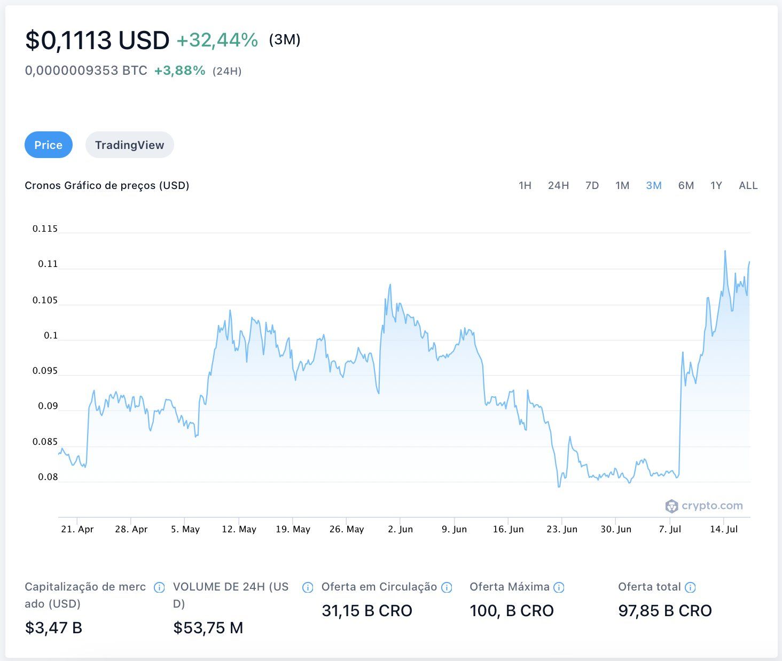Select the active 3M range
Viewport: 782px width, 661px height.
[x=654, y=185]
